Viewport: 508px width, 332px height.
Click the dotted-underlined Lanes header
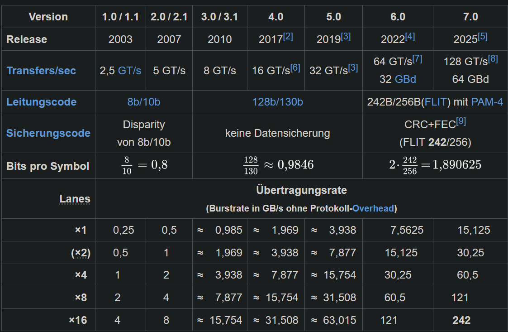[75, 199]
